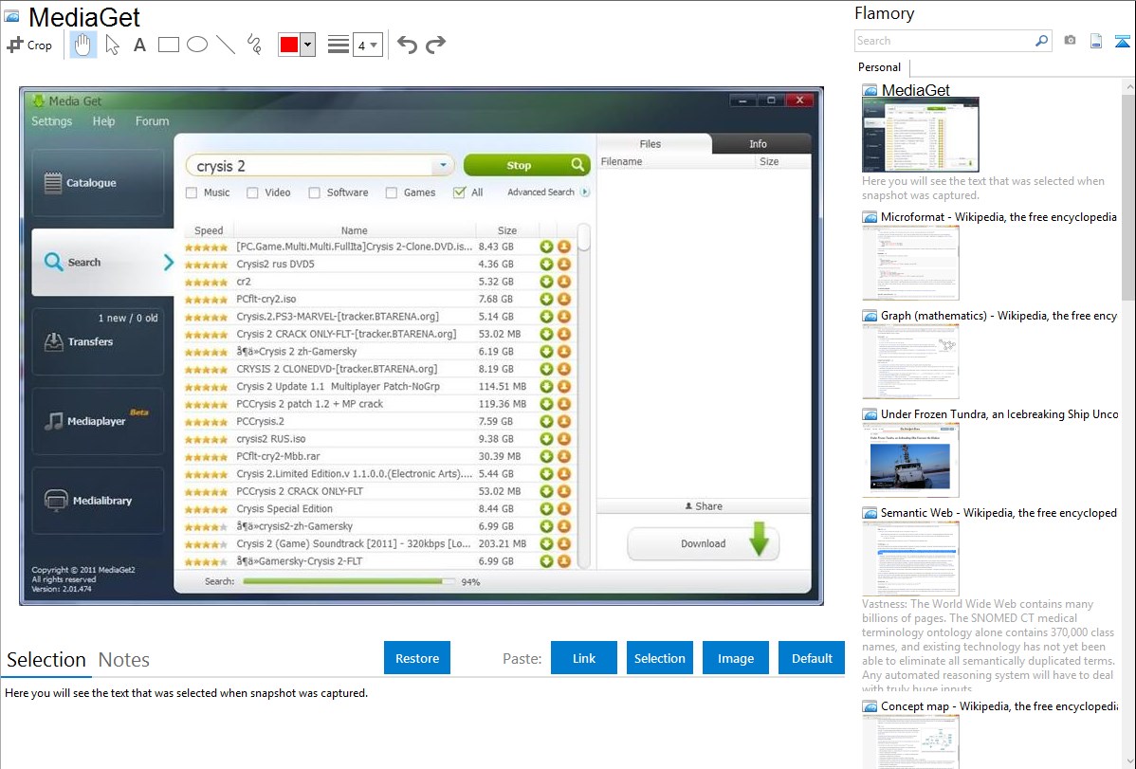This screenshot has width=1136, height=769.
Task: Select the straight line tool
Action: [x=226, y=45]
